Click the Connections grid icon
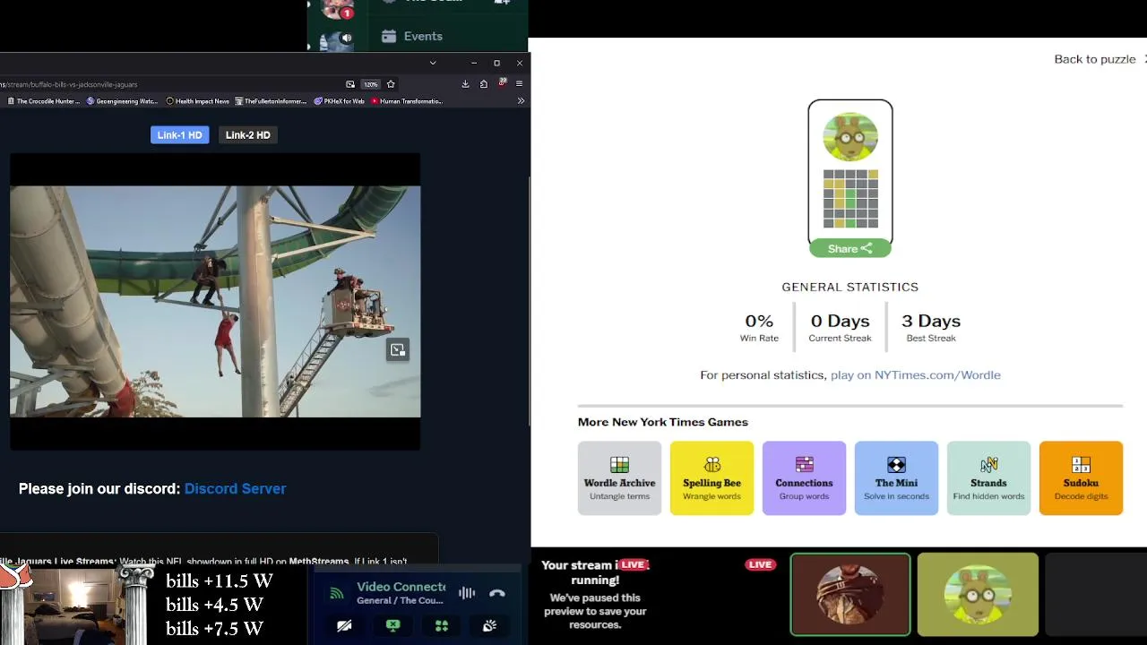Image resolution: width=1147 pixels, height=645 pixels. (x=805, y=464)
